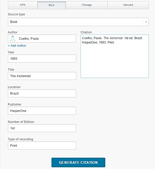The height and width of the screenshot is (169, 155).
Task: Open the Source type dropdown arrow
Action: (x=146, y=22)
